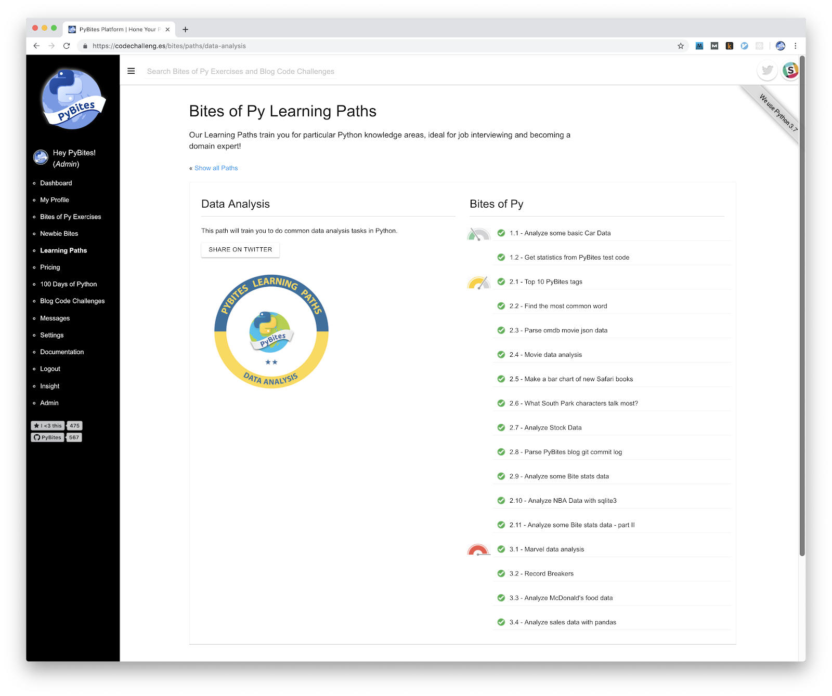
Task: Open bite 2.6 What South Park characters talk most
Action: (574, 403)
